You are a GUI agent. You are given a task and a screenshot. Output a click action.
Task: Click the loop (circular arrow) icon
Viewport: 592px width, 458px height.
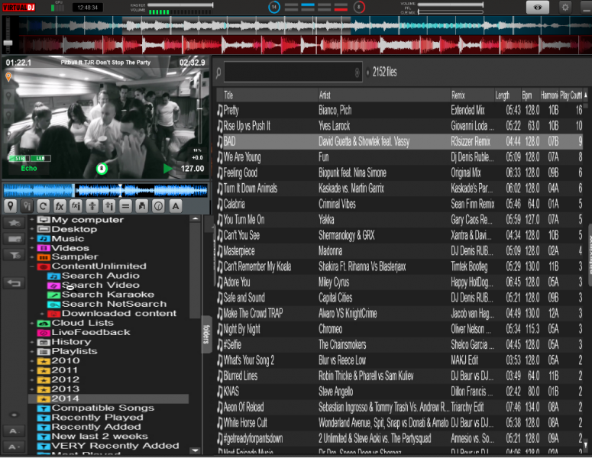point(43,207)
